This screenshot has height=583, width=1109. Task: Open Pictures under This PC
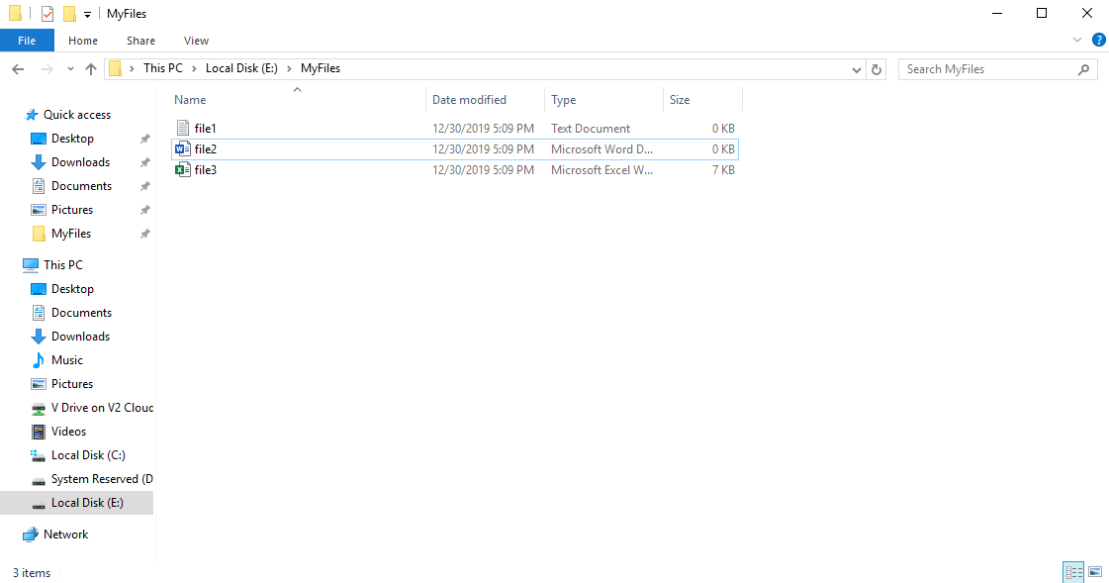(72, 383)
